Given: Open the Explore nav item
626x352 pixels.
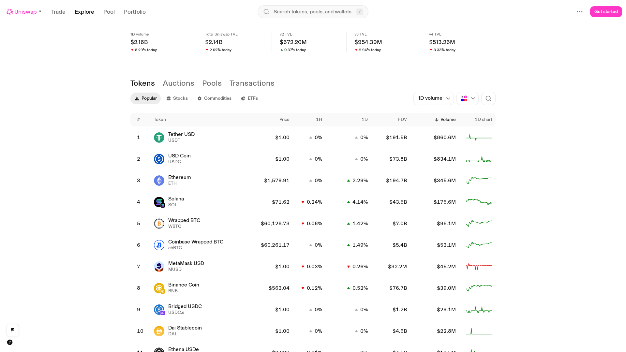Looking at the screenshot, I should pos(84,12).
